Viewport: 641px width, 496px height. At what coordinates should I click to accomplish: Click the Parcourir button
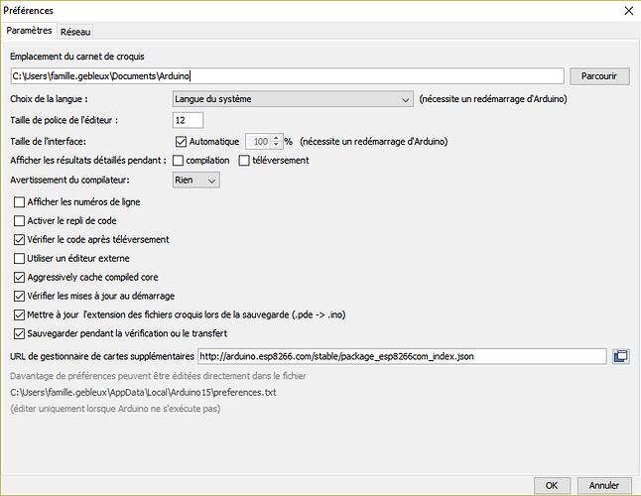click(x=599, y=75)
